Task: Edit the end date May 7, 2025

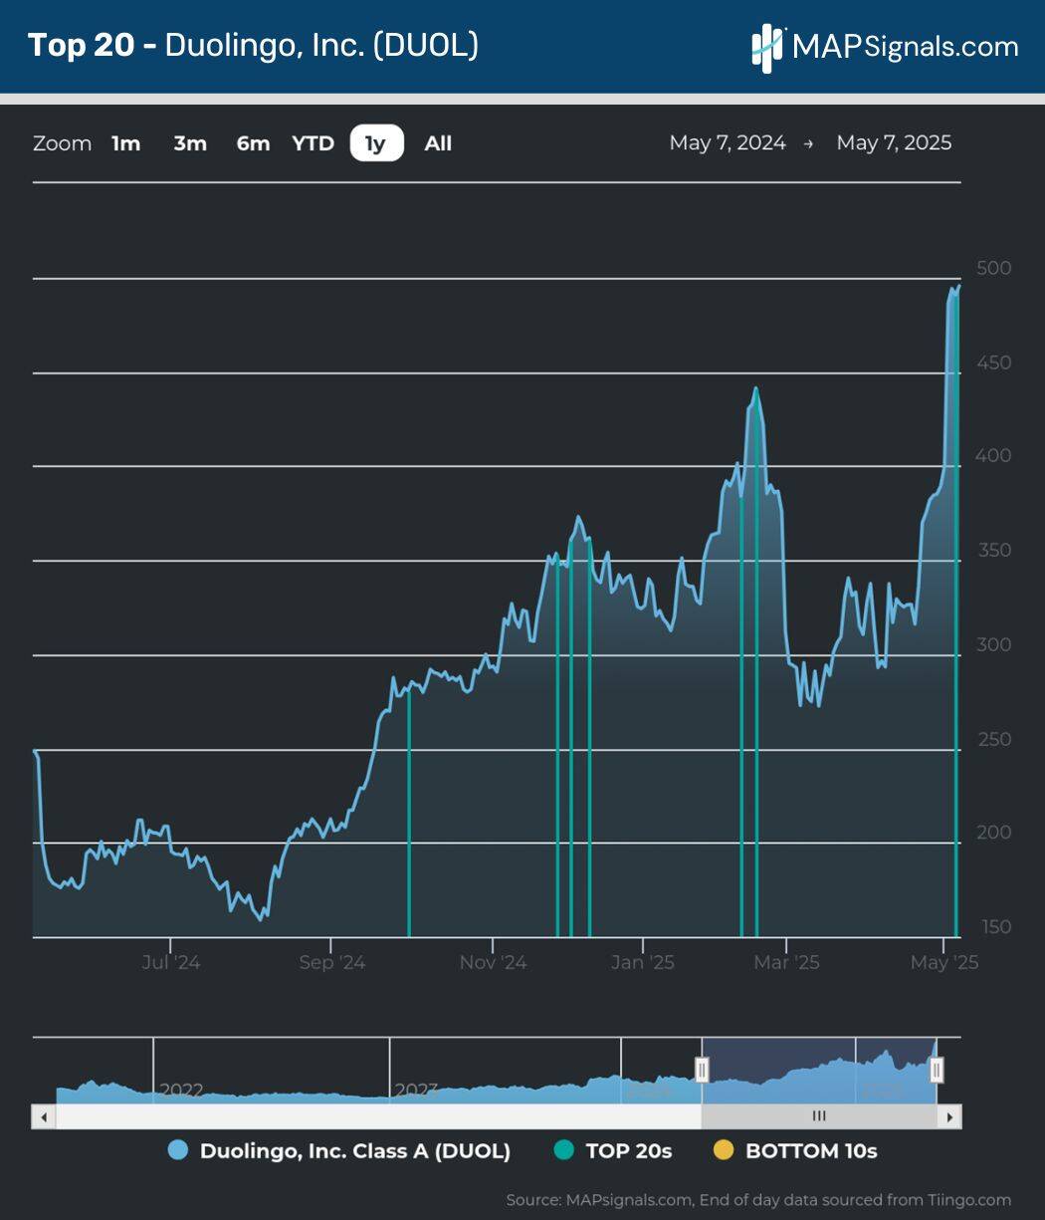Action: pyautogui.click(x=894, y=142)
